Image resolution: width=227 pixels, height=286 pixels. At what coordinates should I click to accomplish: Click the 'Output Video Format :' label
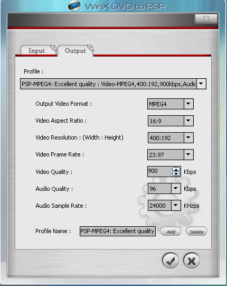click(64, 104)
